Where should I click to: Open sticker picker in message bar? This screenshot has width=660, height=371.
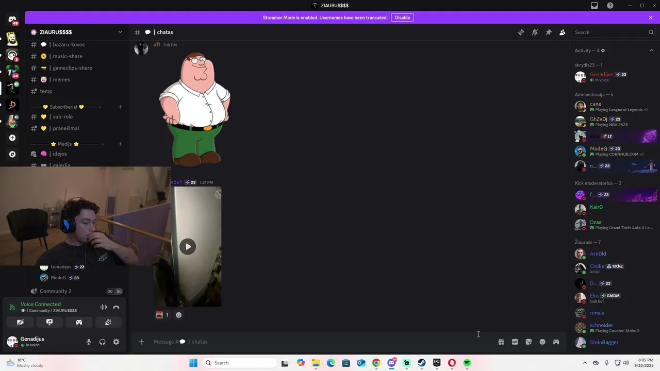529,342
